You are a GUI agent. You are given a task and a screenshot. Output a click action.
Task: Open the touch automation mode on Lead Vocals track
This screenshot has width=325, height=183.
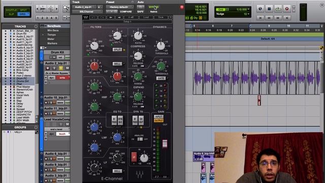click(x=62, y=134)
